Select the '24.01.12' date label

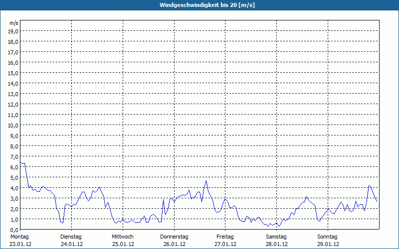point(72,244)
